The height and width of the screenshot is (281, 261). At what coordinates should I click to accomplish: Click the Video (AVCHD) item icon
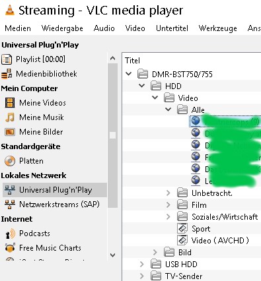(x=182, y=240)
